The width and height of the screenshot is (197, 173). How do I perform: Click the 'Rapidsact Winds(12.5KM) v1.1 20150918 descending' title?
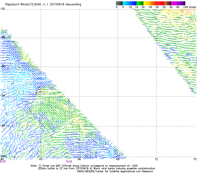click(43, 5)
